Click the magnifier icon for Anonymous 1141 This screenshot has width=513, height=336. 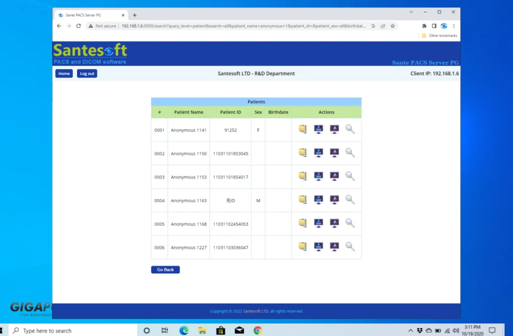(x=350, y=129)
